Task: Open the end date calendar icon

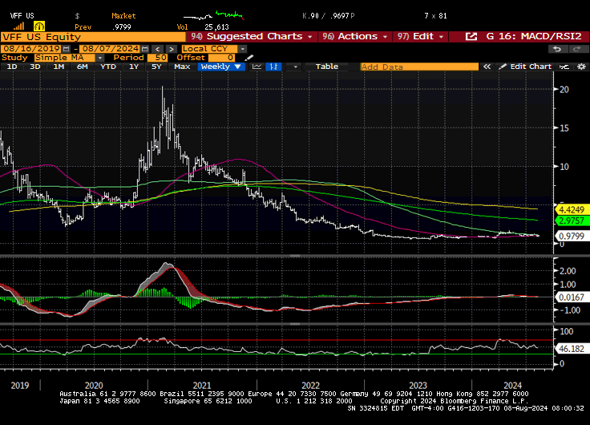Action: coord(145,49)
